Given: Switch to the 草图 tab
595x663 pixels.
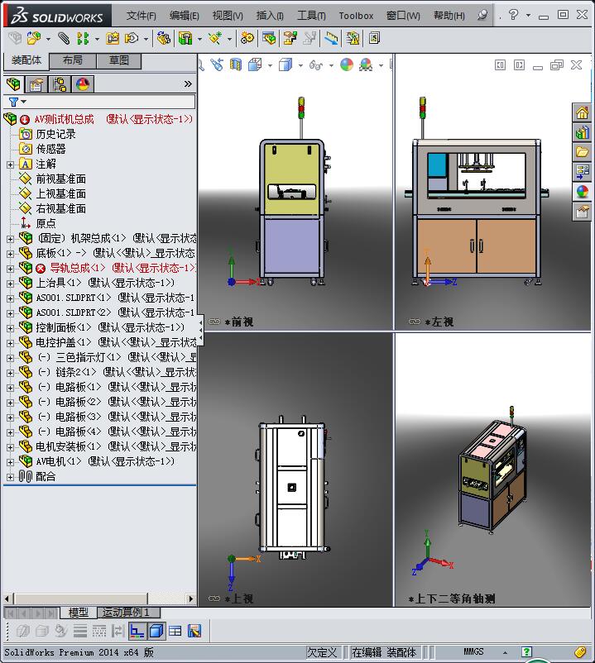Looking at the screenshot, I should (119, 60).
